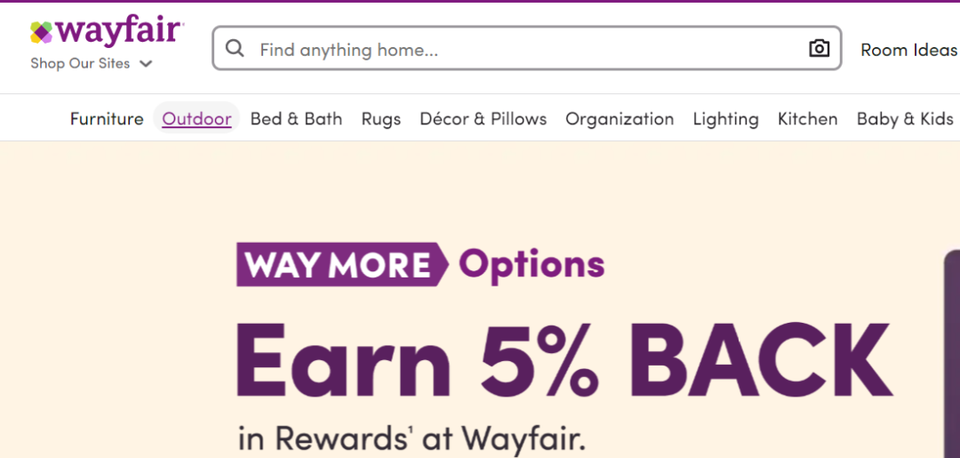The height and width of the screenshot is (458, 960).
Task: Expand the Shop Our Sites chevron
Action: (x=146, y=64)
